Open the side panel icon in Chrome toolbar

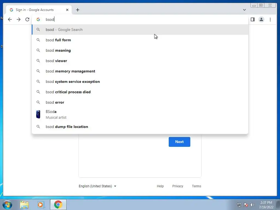pos(252,19)
